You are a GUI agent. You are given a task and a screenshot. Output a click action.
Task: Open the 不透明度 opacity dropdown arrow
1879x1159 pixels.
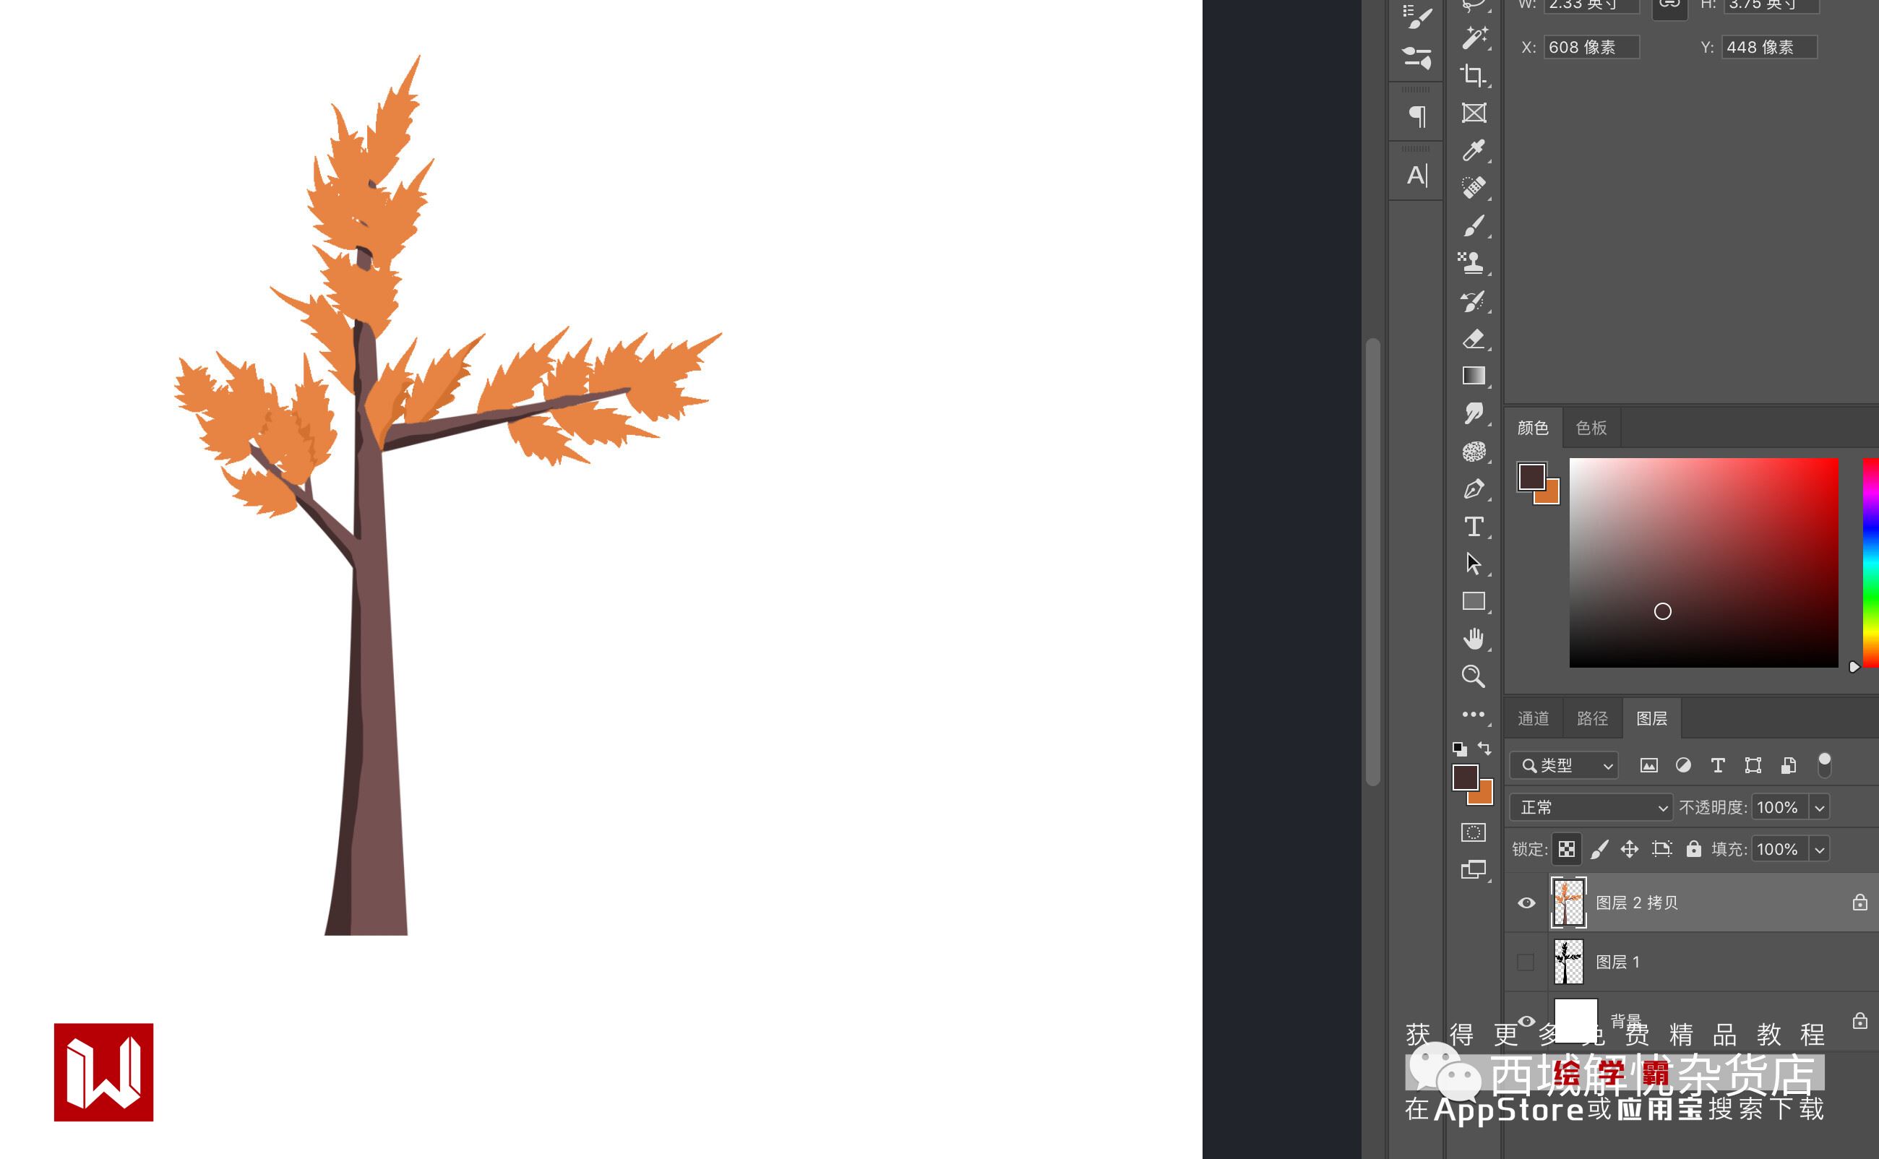point(1819,807)
